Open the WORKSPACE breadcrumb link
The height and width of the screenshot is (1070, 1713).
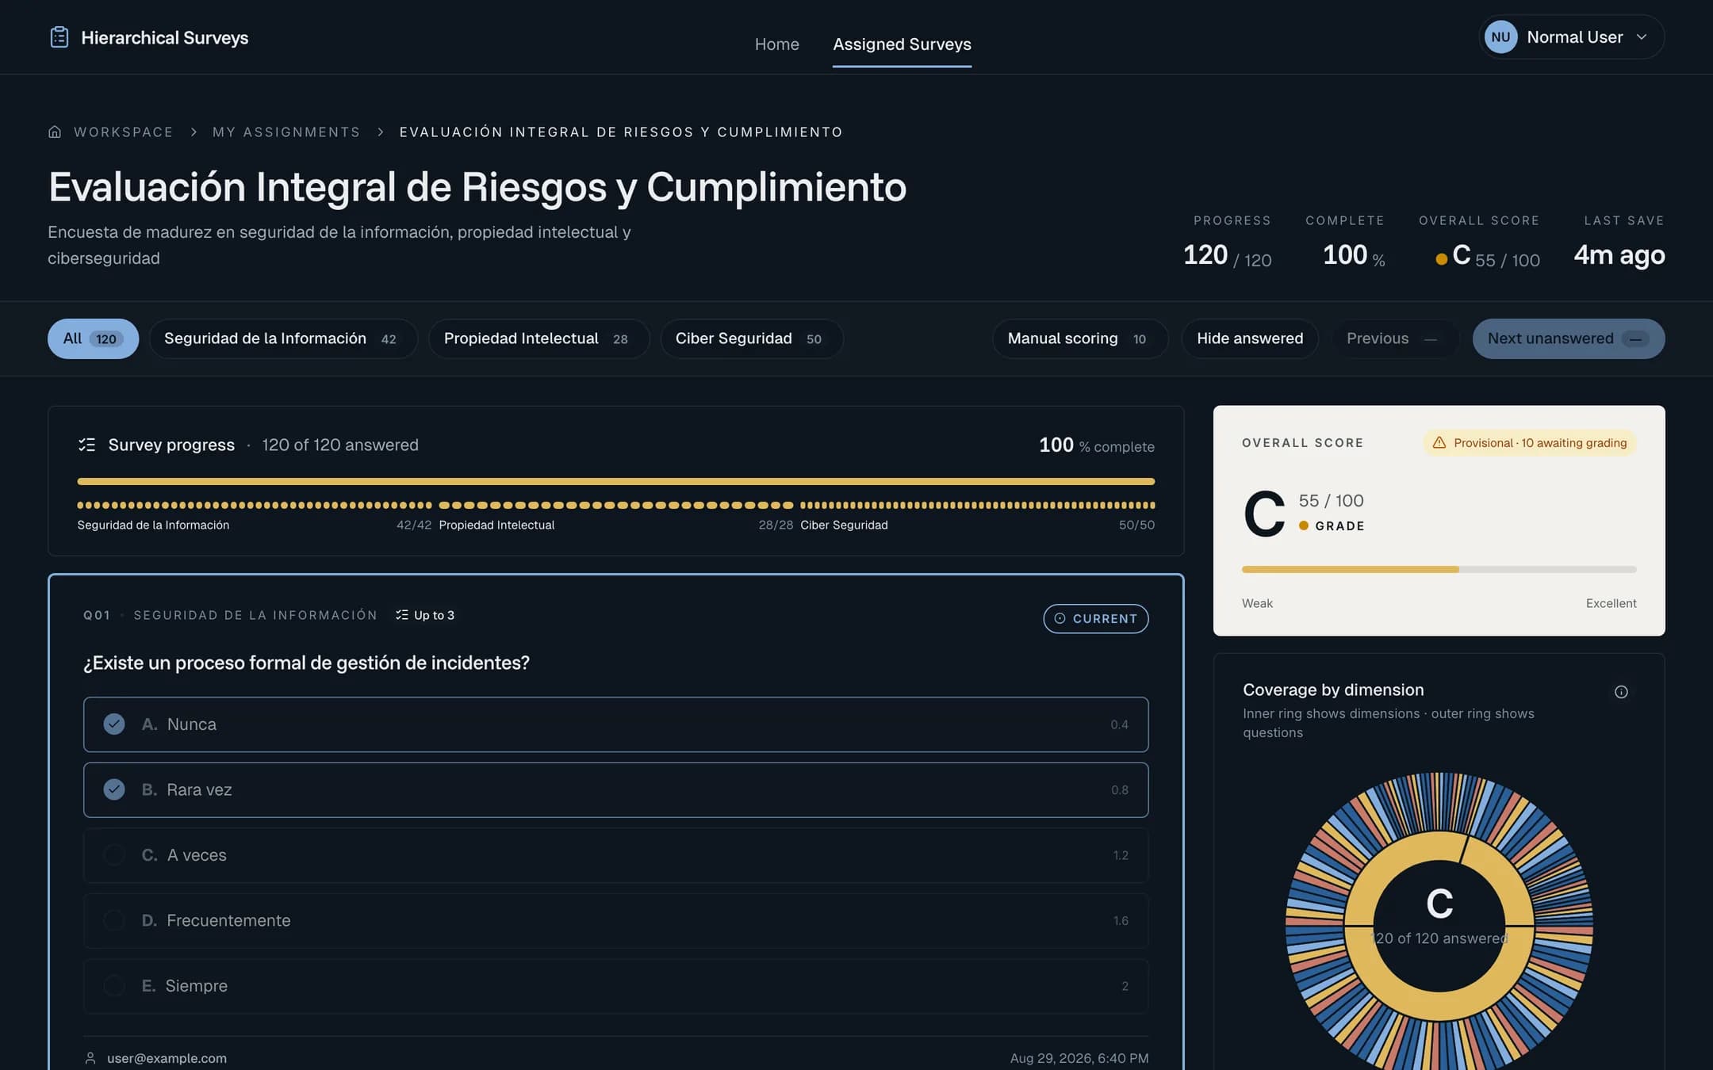pyautogui.click(x=123, y=132)
